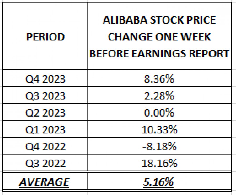Select the Alibaba stock price change header cell
This screenshot has height=195, width=236.
click(x=159, y=36)
